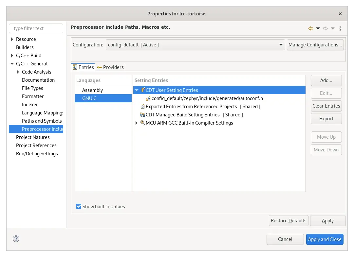Click the Exported Entries from Referenced Projects icon
Image resolution: width=354 pixels, height=257 pixels.
point(143,106)
